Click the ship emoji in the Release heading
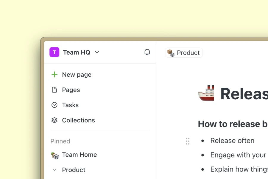 [206, 93]
